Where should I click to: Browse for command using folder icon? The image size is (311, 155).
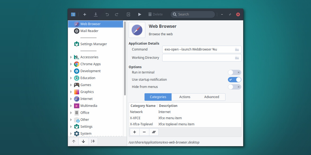click(237, 49)
